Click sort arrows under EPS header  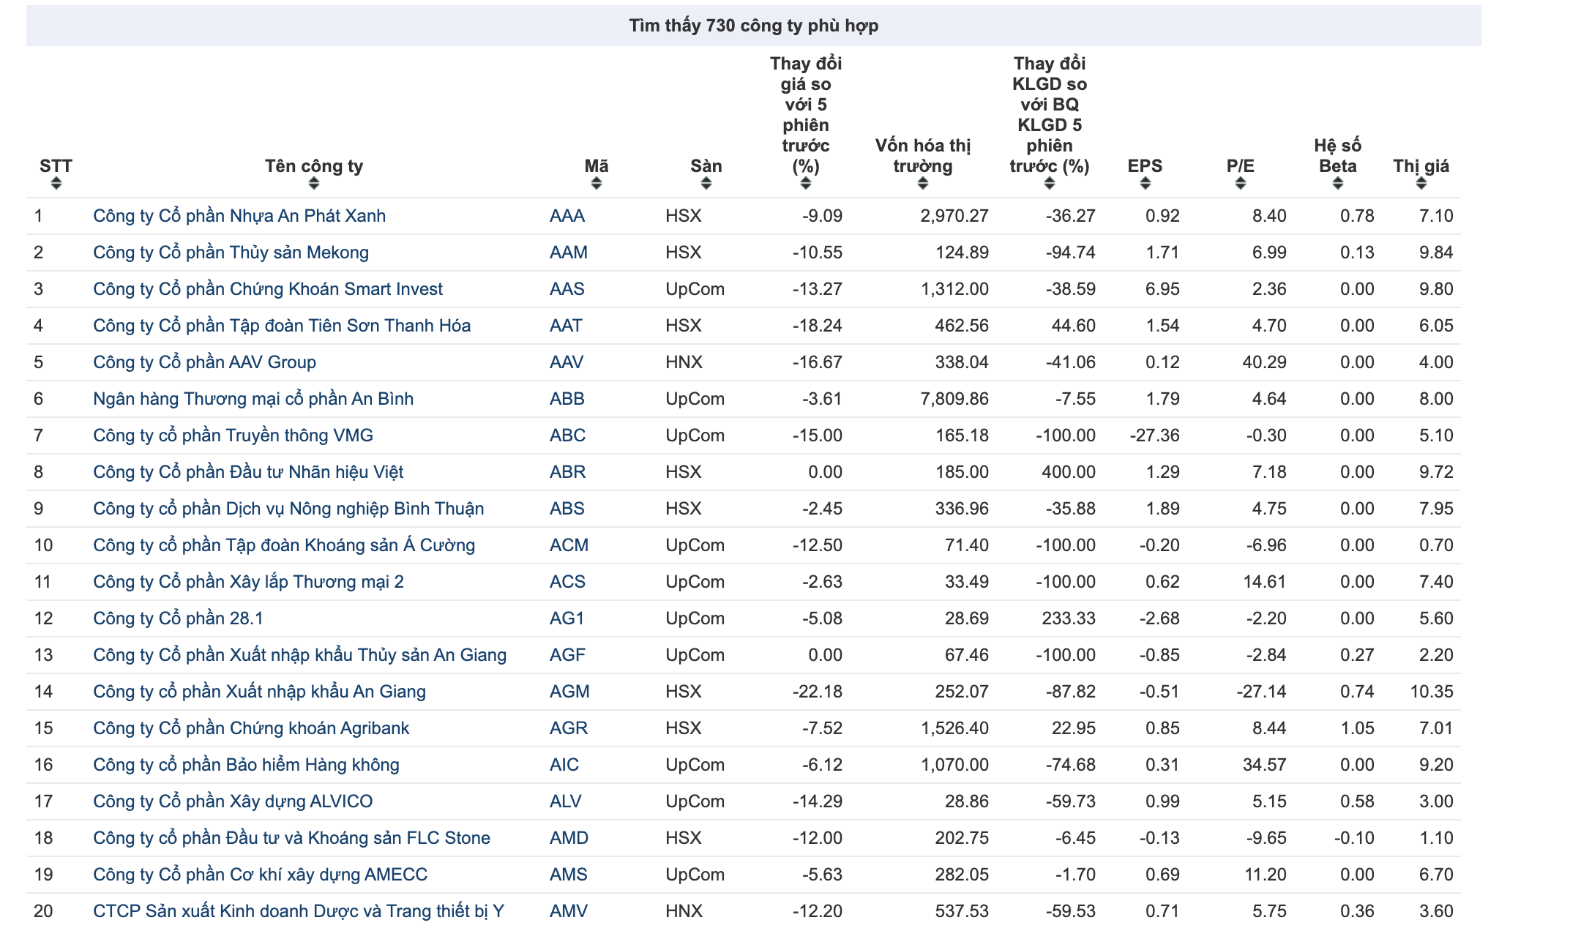(1145, 184)
